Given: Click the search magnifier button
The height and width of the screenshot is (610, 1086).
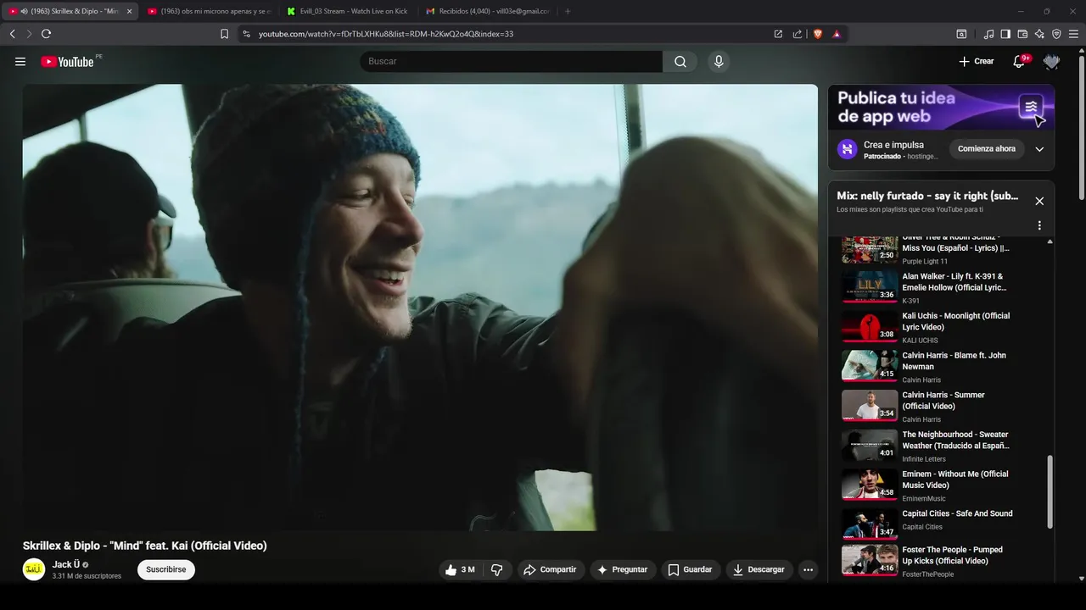Looking at the screenshot, I should pyautogui.click(x=680, y=62).
